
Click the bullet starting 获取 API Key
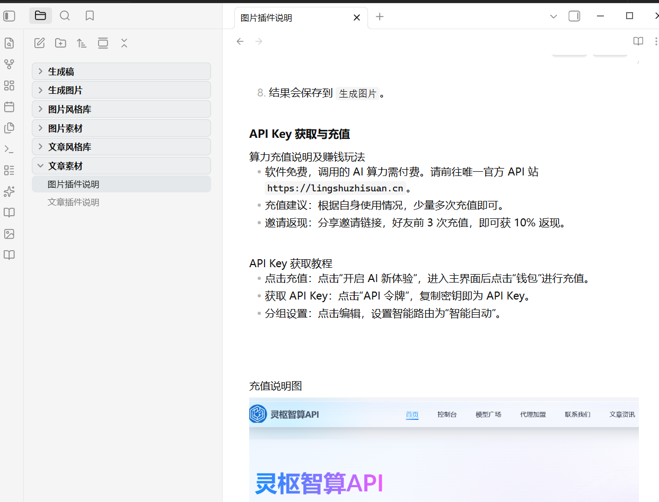click(398, 296)
